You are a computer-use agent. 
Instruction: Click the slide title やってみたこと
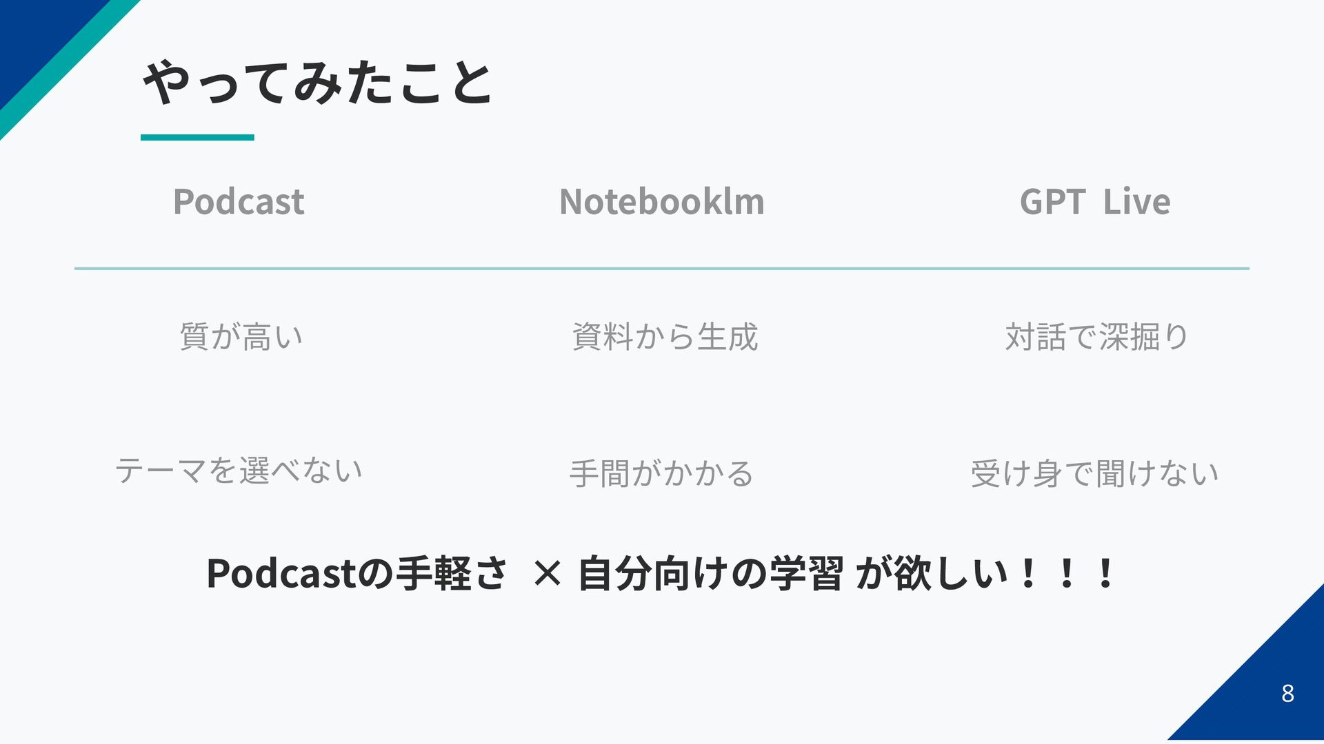click(x=318, y=83)
